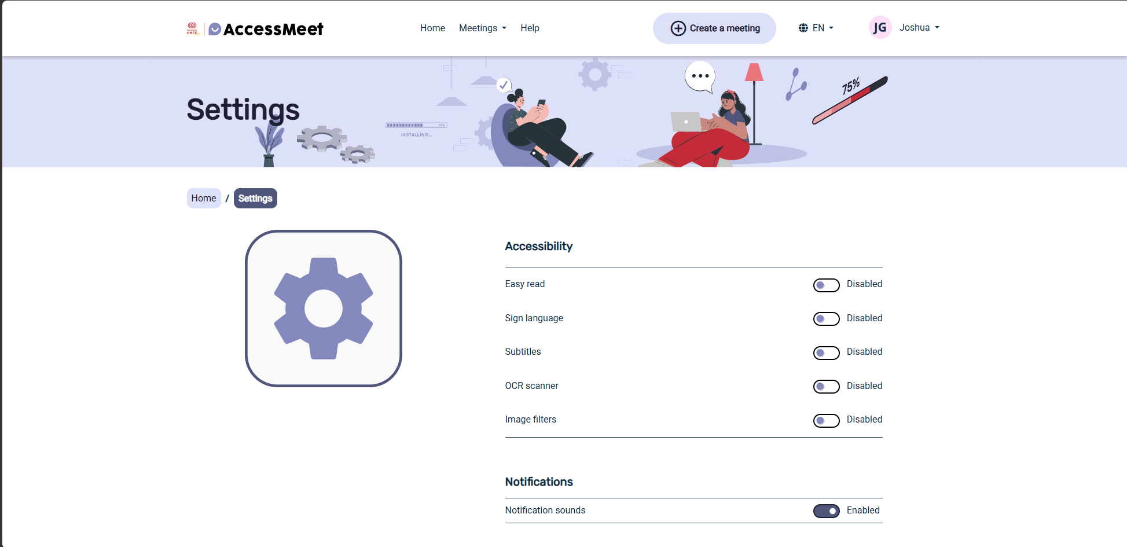
Task: Turn on the Subtitles toggle
Action: click(826, 353)
